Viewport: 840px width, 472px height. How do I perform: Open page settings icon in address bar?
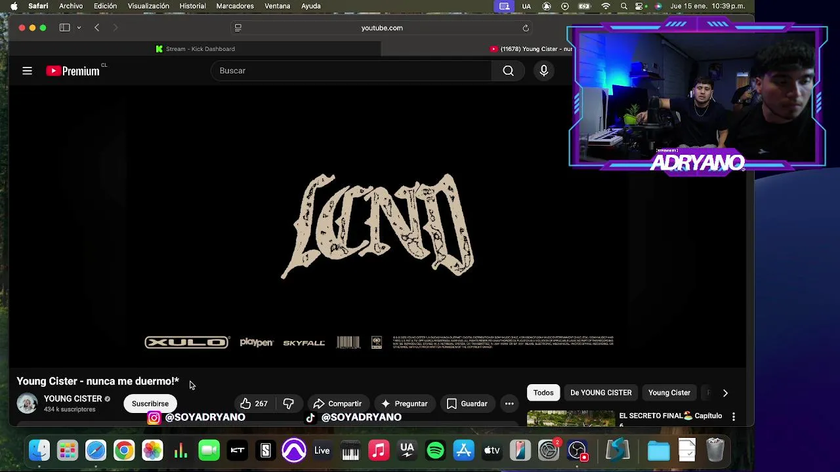pos(238,28)
